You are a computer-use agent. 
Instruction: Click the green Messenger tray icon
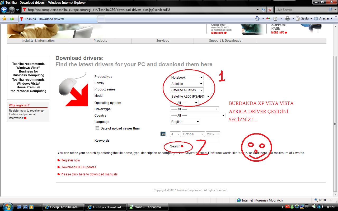point(292,207)
